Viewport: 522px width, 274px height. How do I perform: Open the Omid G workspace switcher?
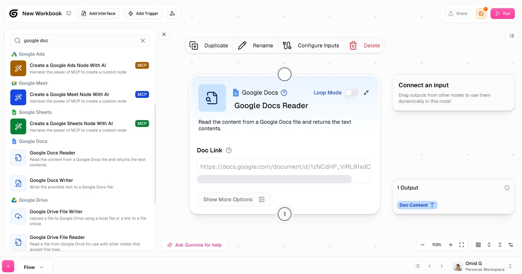point(483,266)
